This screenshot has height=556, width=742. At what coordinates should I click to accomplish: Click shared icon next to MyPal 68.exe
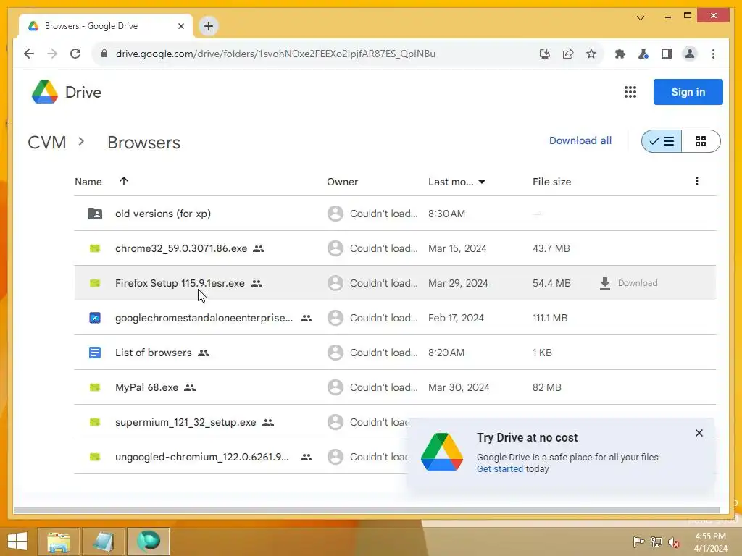tap(190, 388)
